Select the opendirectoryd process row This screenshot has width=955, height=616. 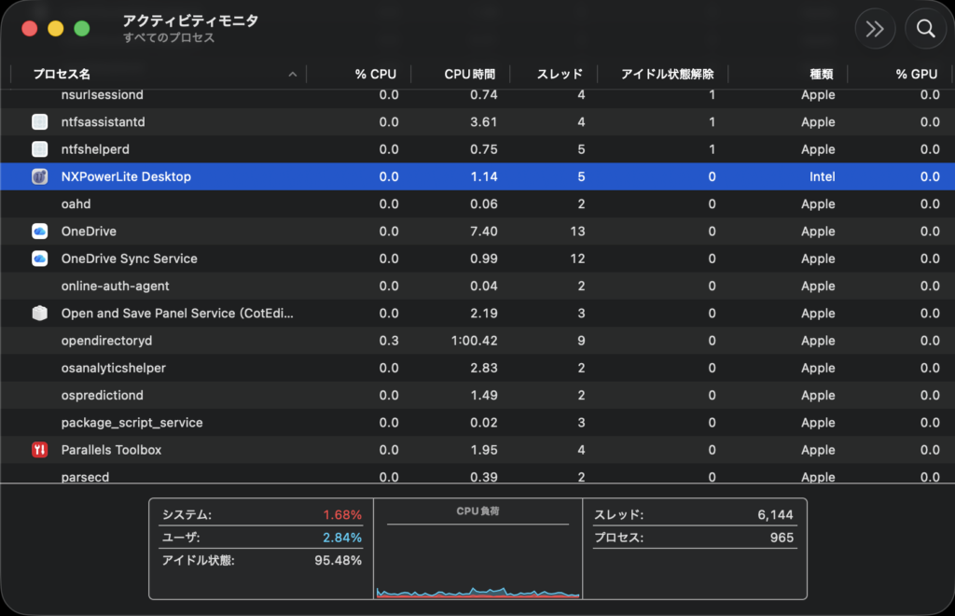pyautogui.click(x=477, y=341)
